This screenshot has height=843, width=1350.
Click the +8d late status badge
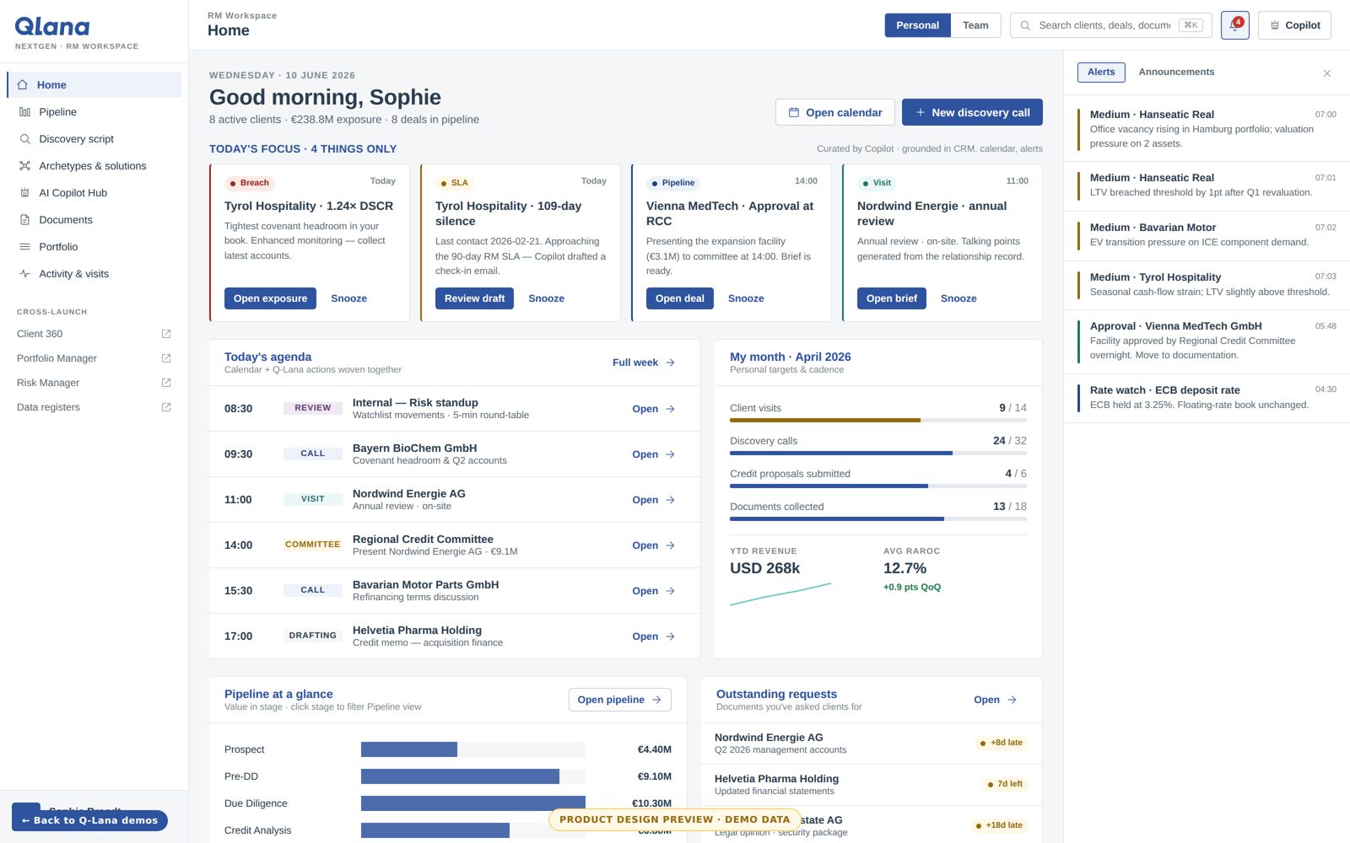tap(1001, 743)
